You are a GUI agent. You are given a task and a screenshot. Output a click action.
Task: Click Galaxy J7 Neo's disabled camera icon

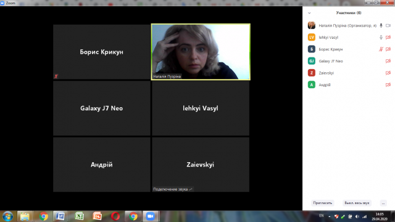point(388,61)
